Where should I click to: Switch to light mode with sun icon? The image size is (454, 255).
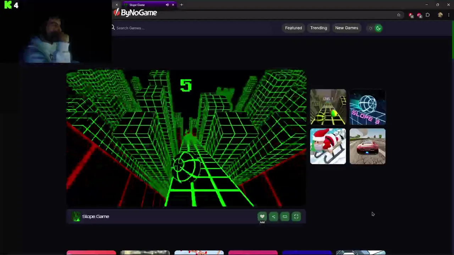click(x=371, y=28)
